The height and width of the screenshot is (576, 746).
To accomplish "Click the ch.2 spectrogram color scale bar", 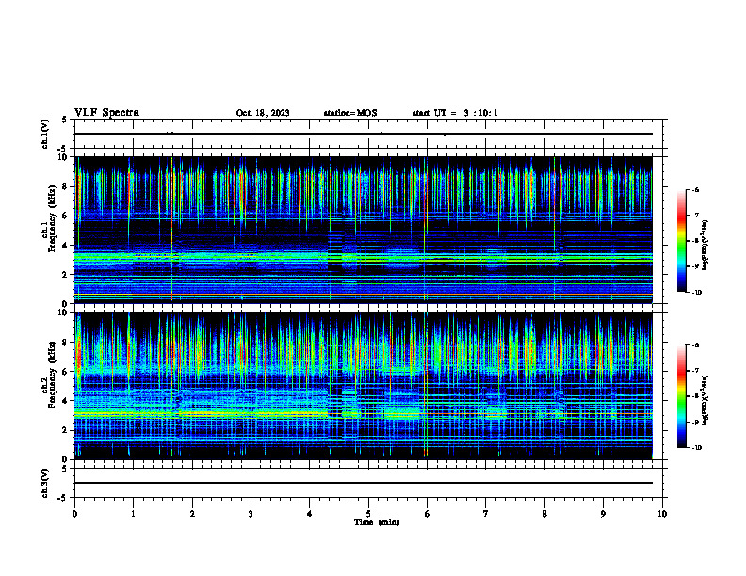I will tap(681, 396).
